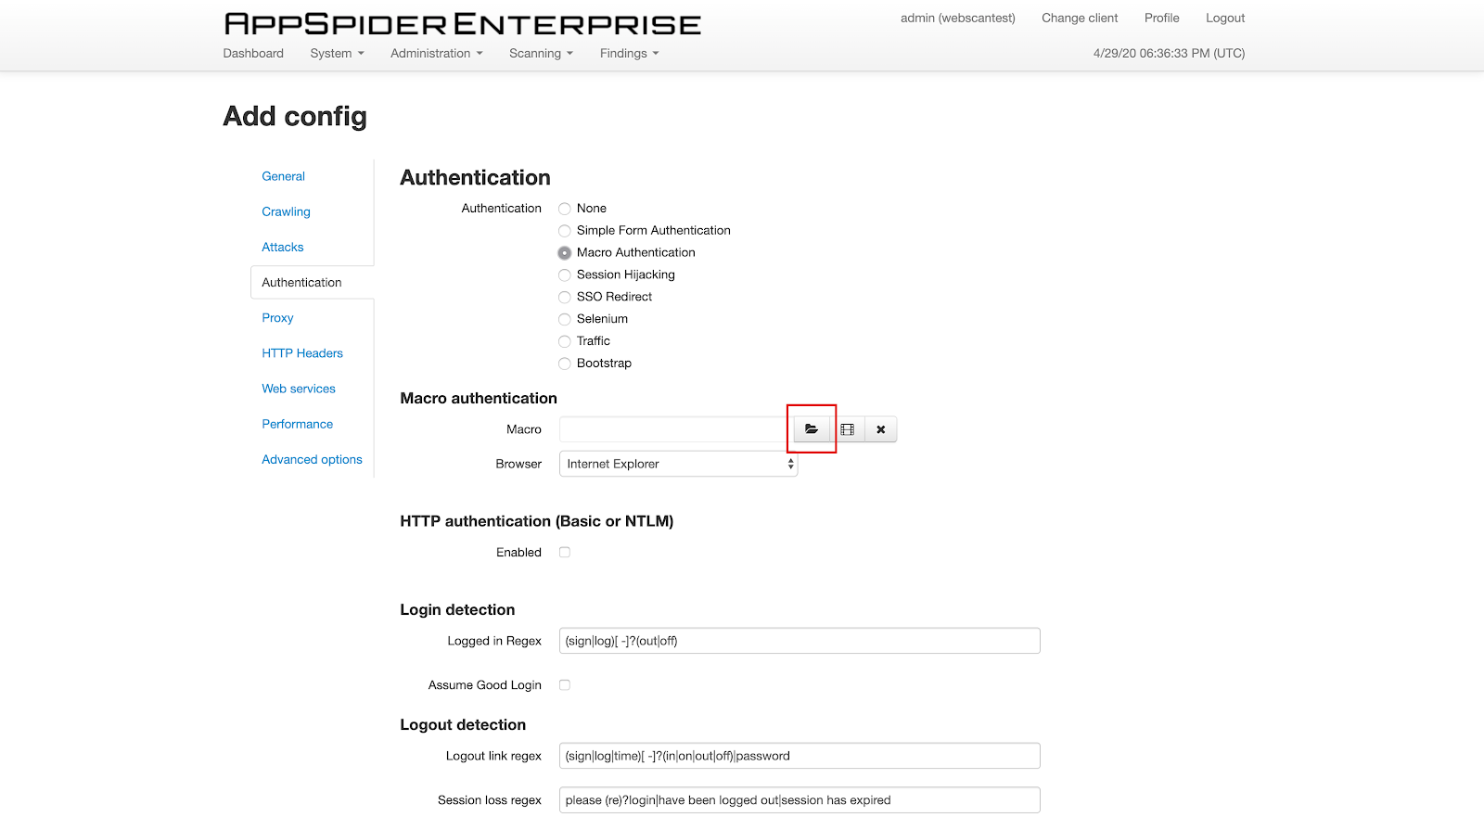Open the Browser dropdown showing Internet Explorer
Screen dimensions: 1484x830
678,464
